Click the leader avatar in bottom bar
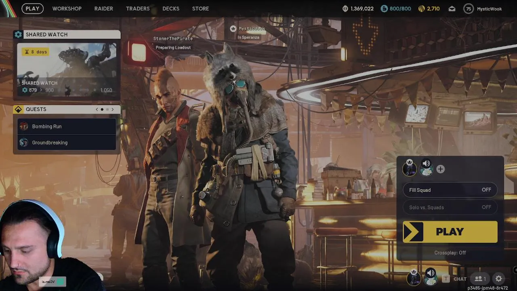Viewport: 517px width, 291px height. (x=414, y=277)
